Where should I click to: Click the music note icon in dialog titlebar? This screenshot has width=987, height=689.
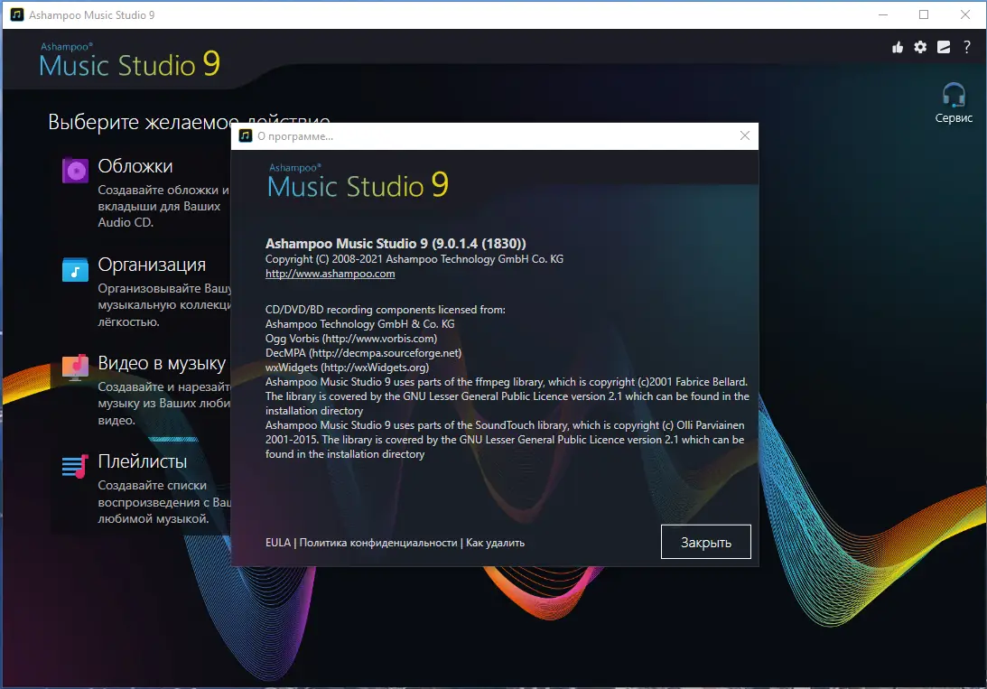coord(246,135)
